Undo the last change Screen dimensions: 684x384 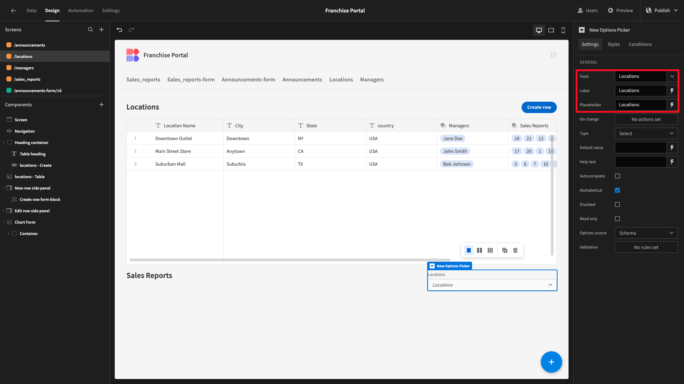[x=119, y=30]
